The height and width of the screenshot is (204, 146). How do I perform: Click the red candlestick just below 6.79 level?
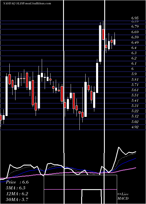click(x=103, y=34)
